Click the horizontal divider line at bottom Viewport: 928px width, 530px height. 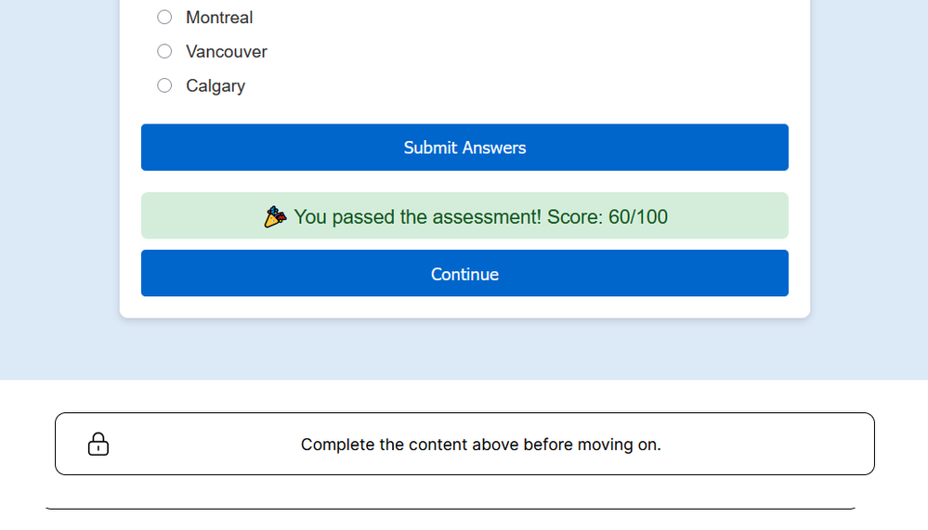[450, 509]
